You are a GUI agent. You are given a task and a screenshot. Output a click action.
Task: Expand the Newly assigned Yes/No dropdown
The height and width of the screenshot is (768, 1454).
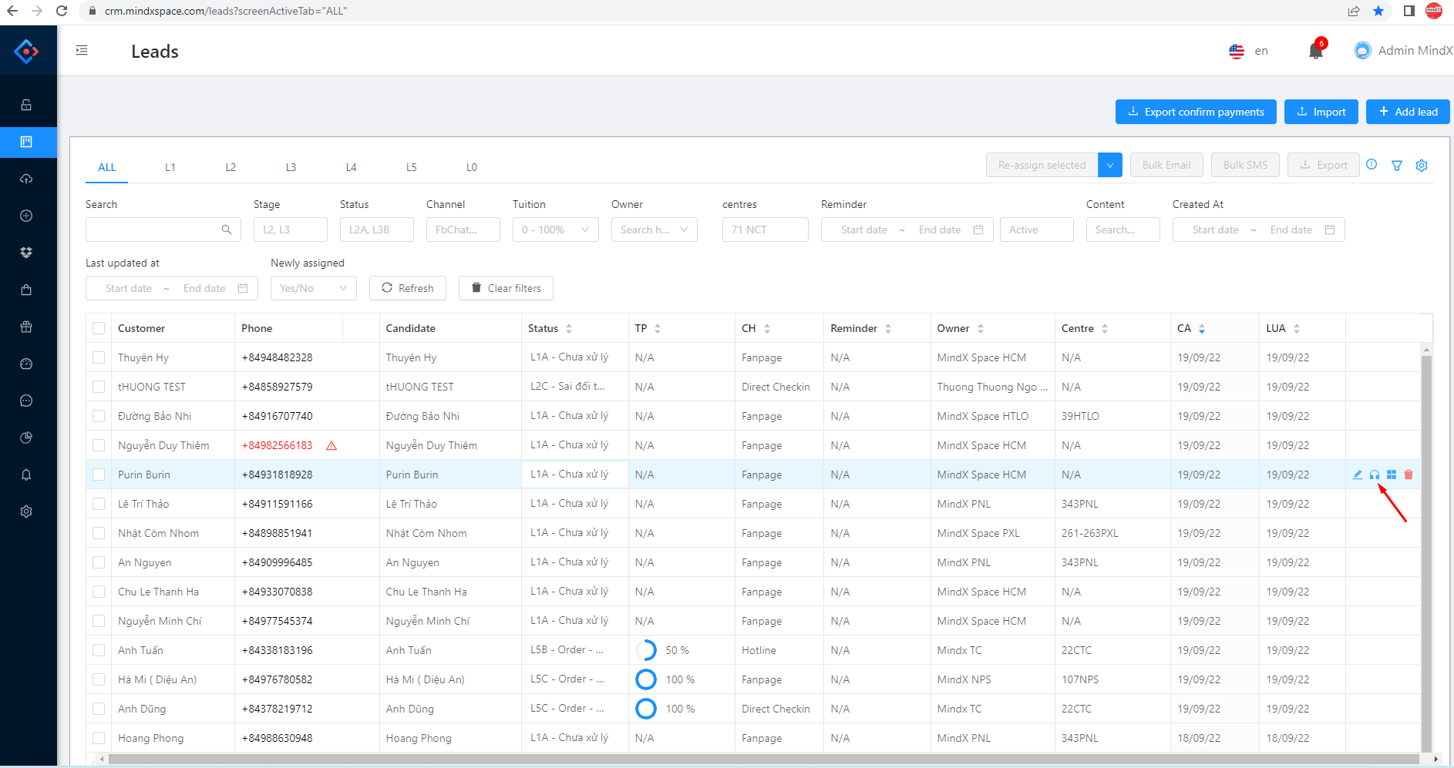(x=313, y=288)
